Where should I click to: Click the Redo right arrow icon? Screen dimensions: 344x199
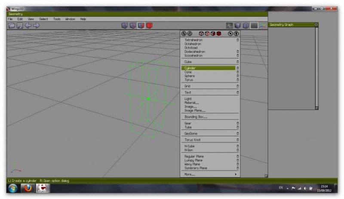36,26
